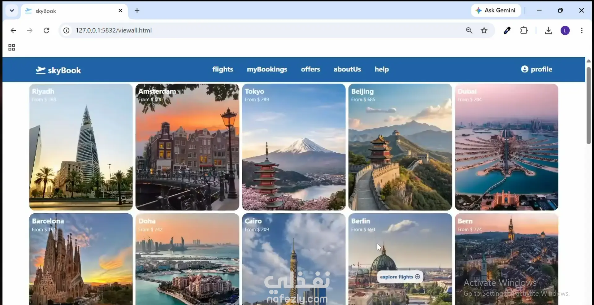Open the flights menu item
This screenshot has height=305, width=594.
[x=223, y=69]
